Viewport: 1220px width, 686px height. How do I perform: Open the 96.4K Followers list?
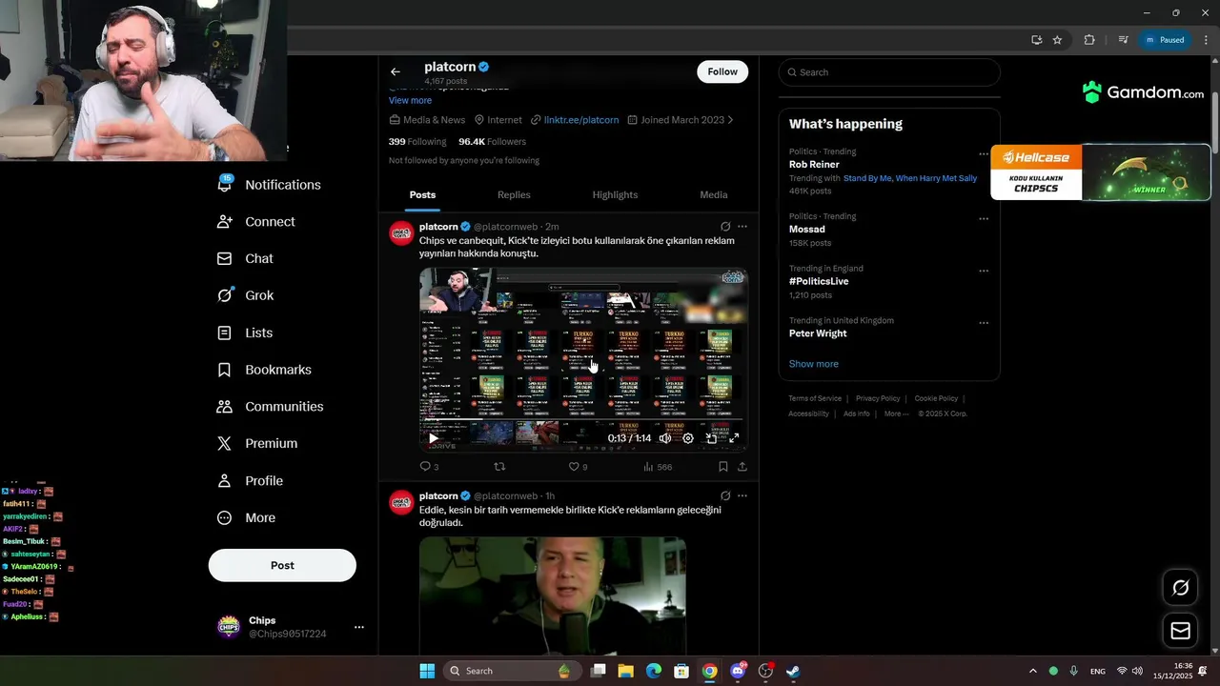(492, 141)
